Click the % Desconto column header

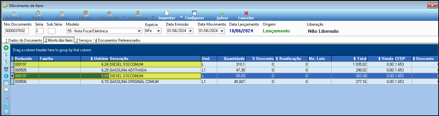[260, 59]
